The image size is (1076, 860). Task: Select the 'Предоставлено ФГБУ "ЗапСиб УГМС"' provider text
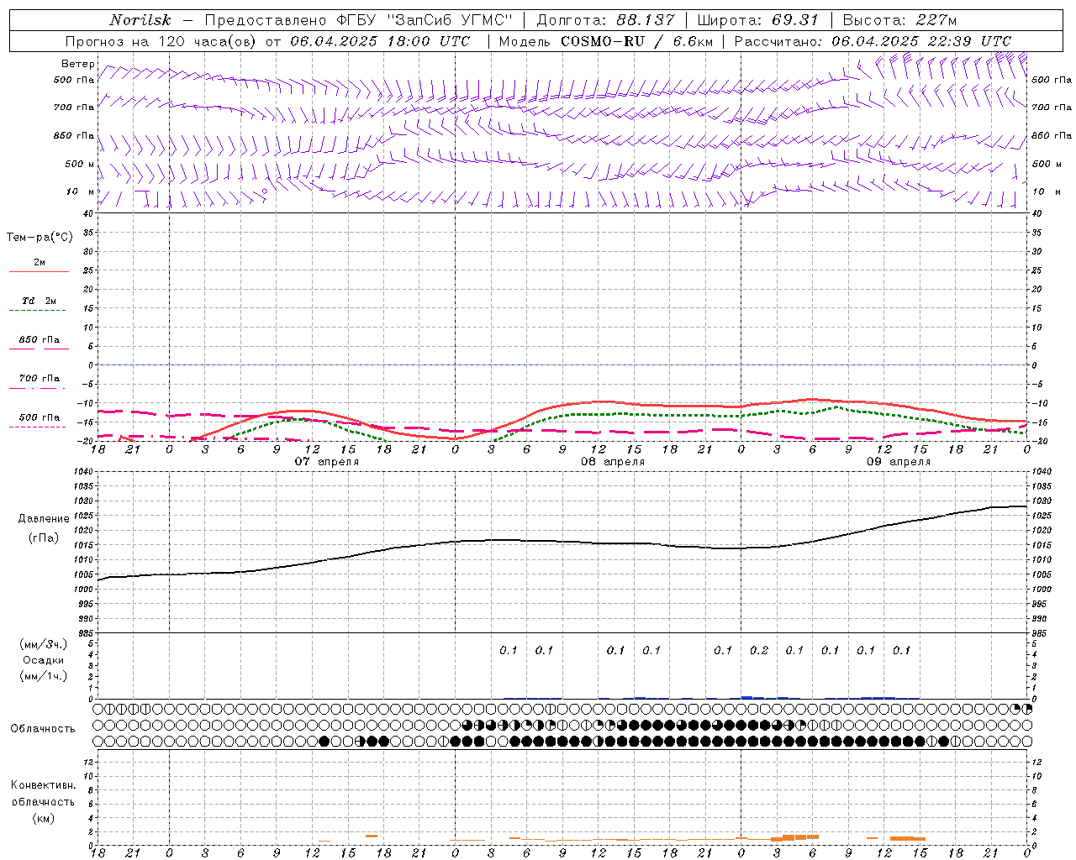359,20
